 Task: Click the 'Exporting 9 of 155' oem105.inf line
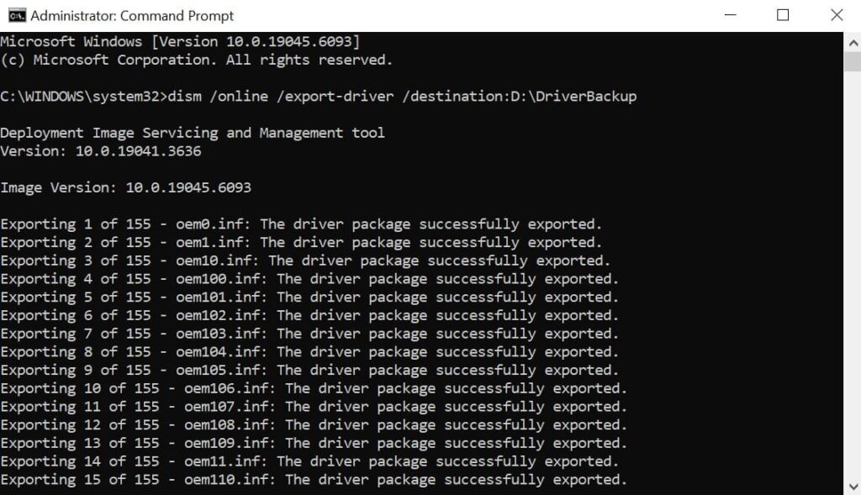[x=309, y=371]
